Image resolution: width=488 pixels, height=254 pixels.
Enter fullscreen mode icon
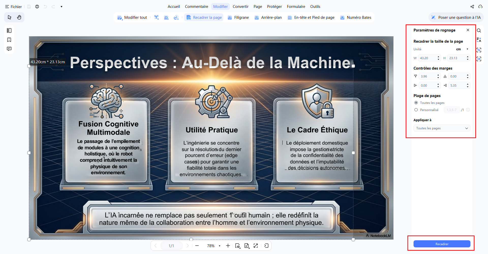coord(256,246)
